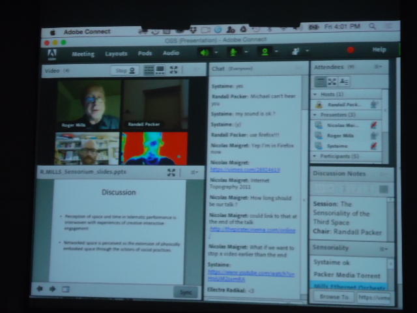Open the webcam options dropdown arrow
Screen dimensions: 417x313
coord(276,51)
